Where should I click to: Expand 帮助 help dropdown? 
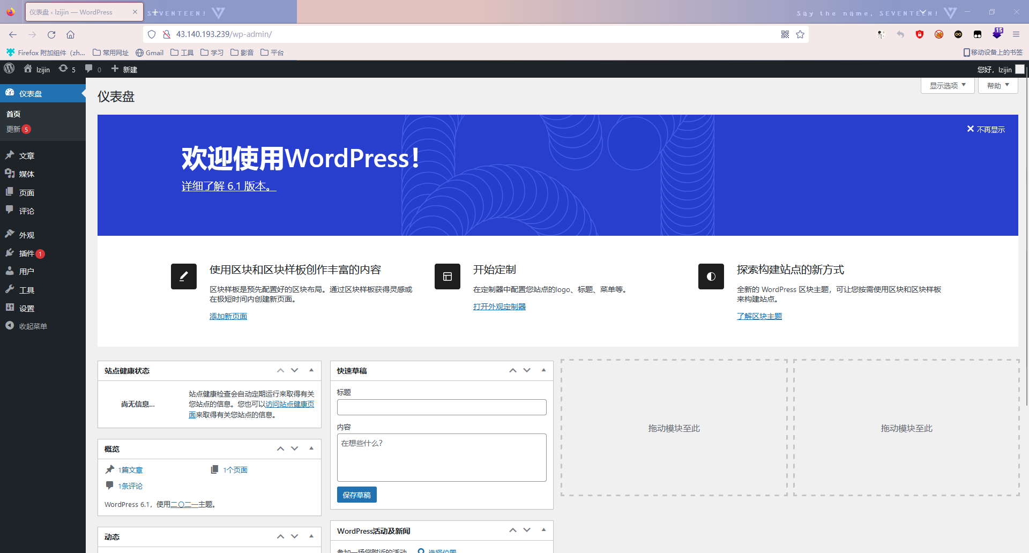(x=998, y=86)
